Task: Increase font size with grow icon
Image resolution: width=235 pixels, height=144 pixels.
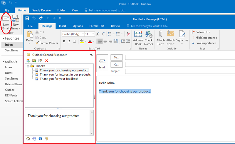Action: point(98,34)
